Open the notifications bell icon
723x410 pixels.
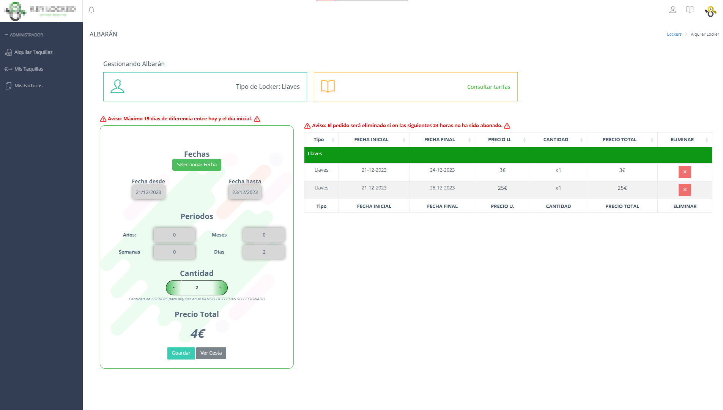coord(91,10)
